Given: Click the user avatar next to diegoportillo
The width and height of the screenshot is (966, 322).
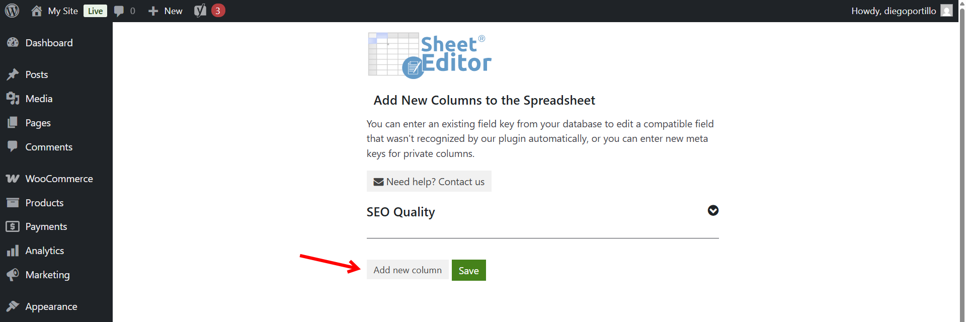Looking at the screenshot, I should click(x=946, y=11).
